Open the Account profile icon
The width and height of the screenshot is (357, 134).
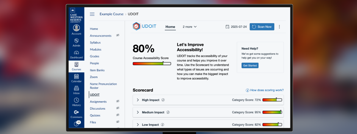[76, 28]
